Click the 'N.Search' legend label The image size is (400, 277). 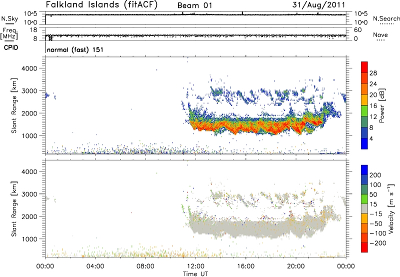coord(386,18)
